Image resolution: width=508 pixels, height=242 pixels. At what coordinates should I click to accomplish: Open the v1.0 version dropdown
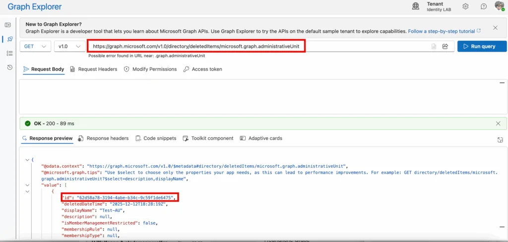point(69,46)
